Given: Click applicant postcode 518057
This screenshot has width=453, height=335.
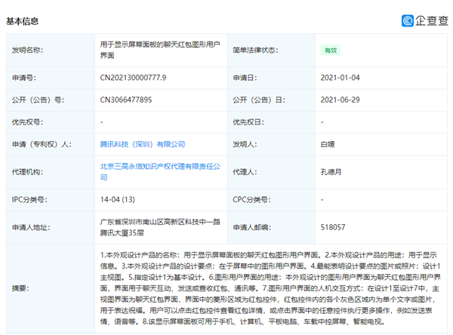Looking at the screenshot, I should (x=333, y=227).
